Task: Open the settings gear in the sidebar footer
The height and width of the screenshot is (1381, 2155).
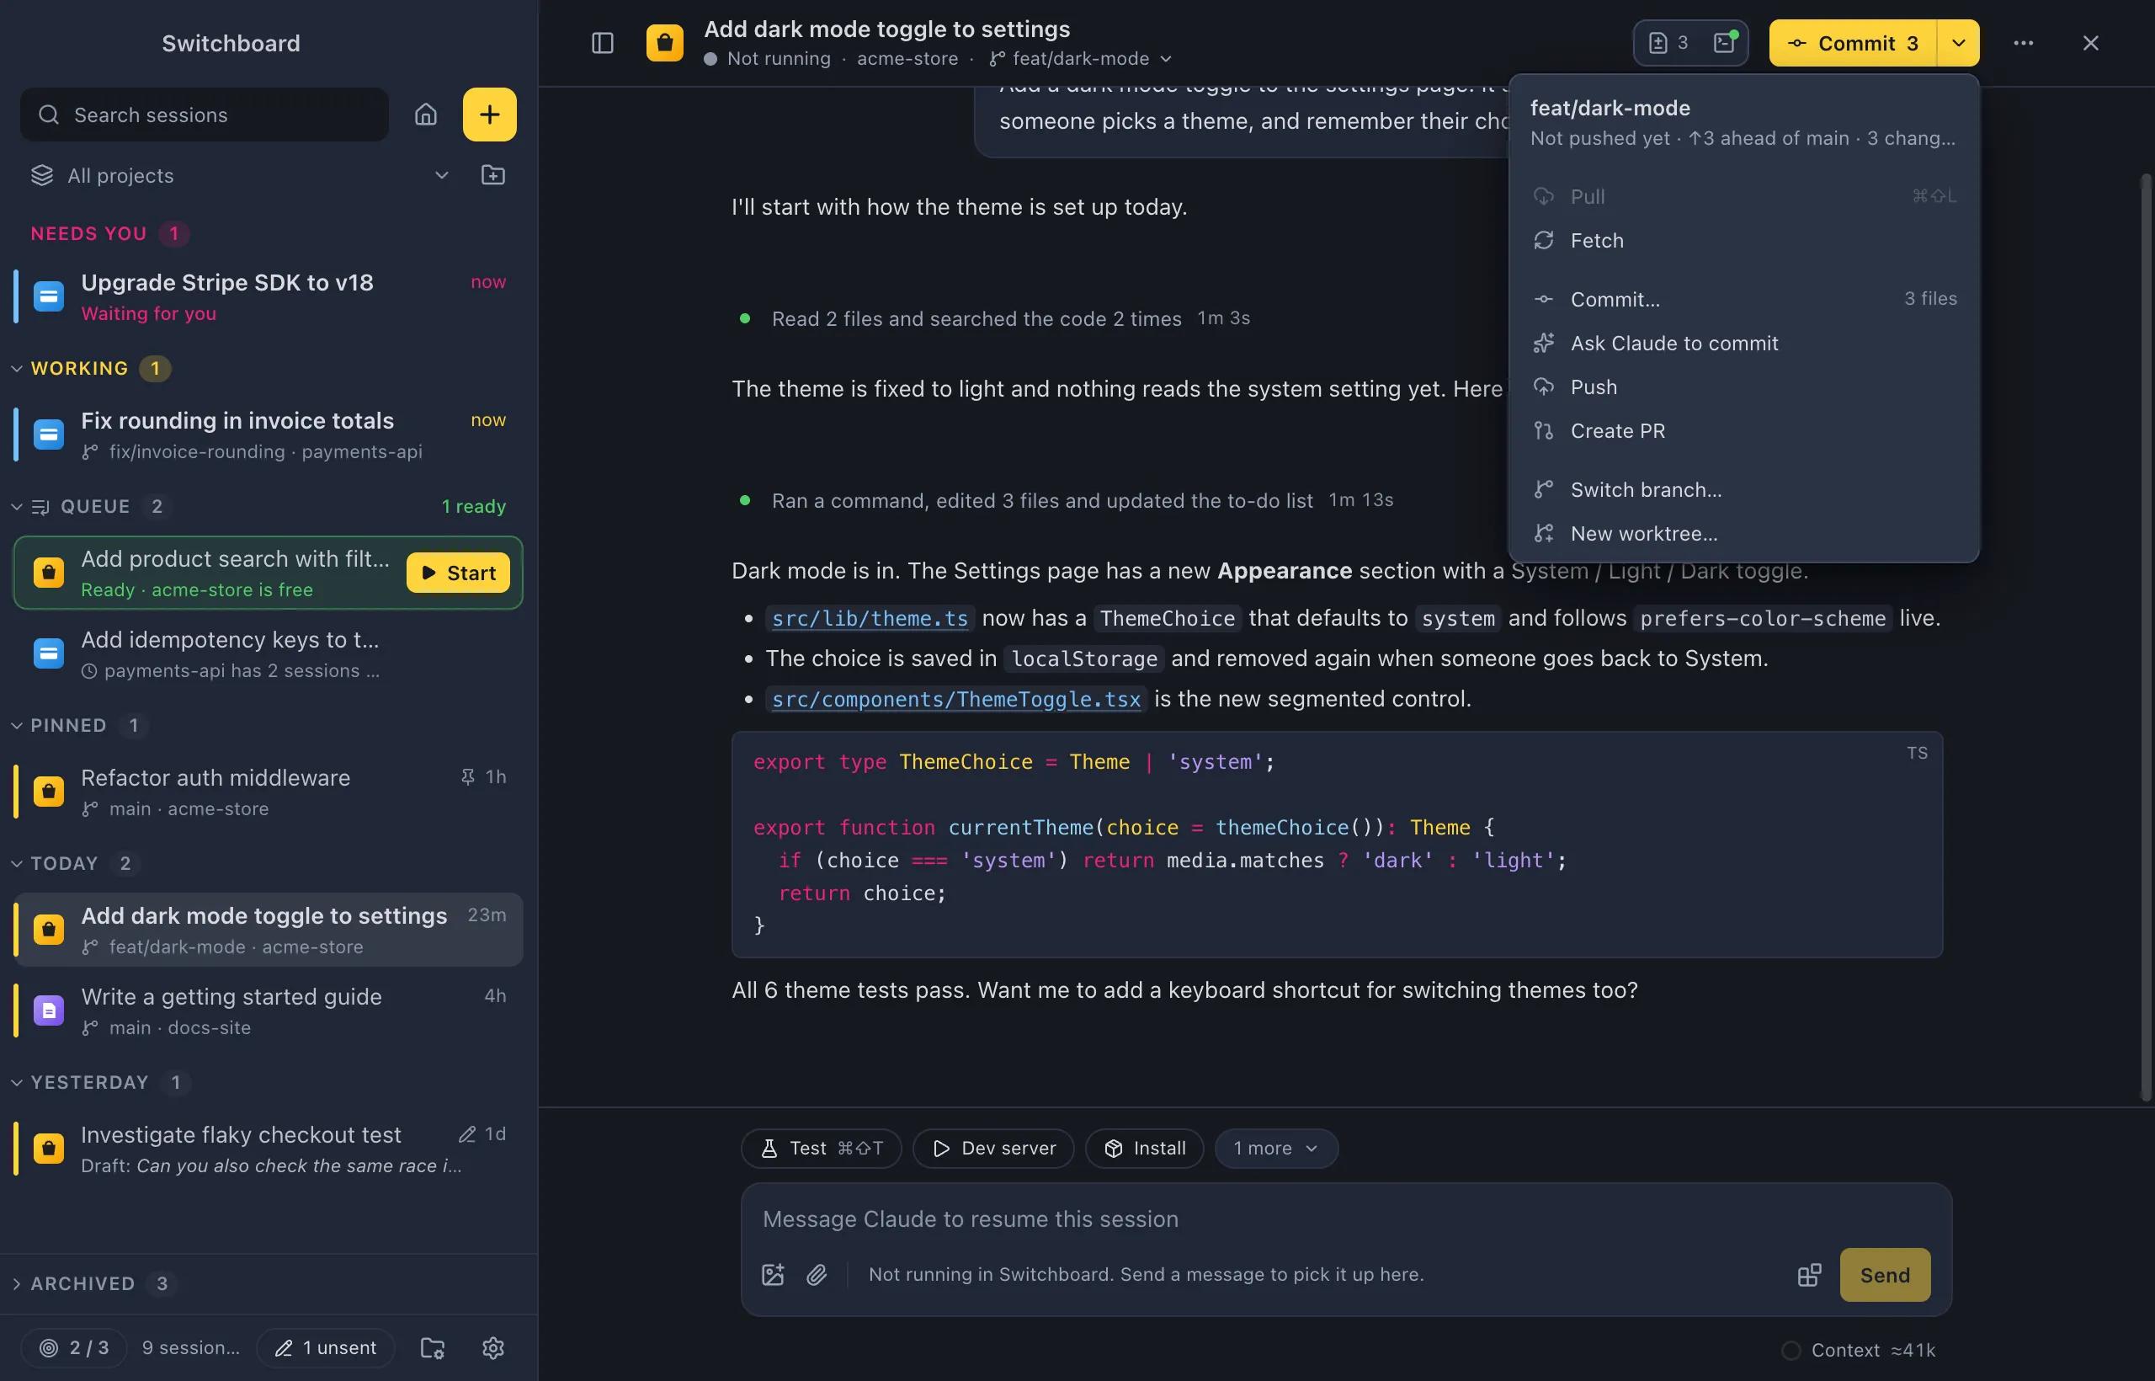Action: coord(493,1347)
